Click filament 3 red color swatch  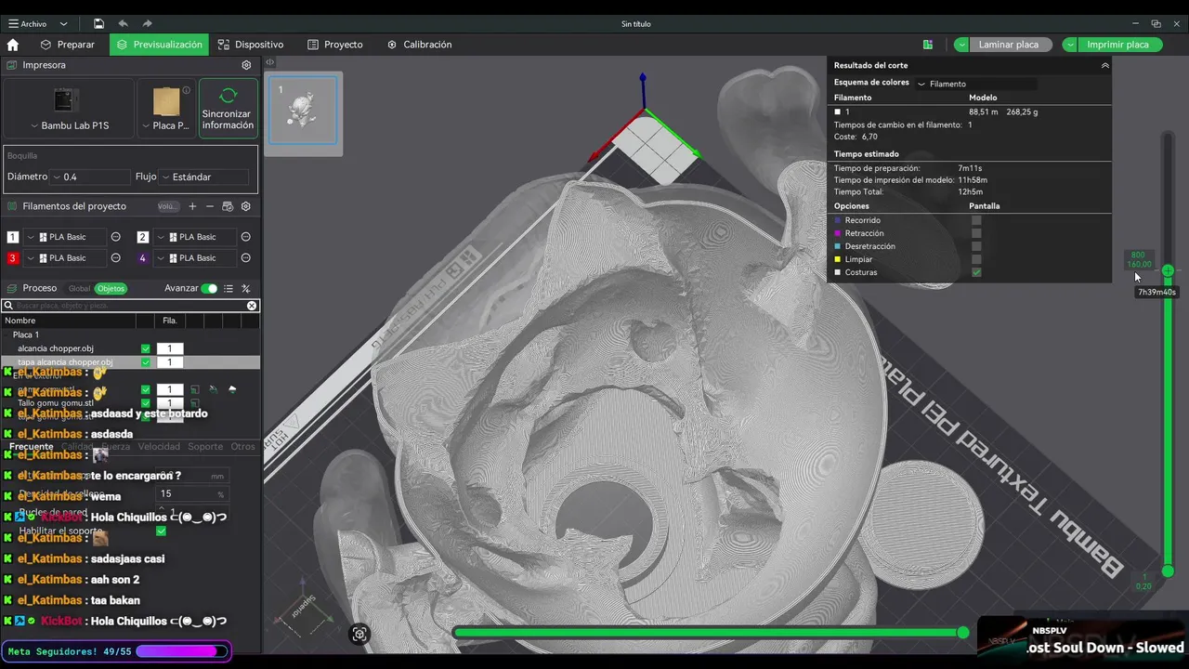13,258
